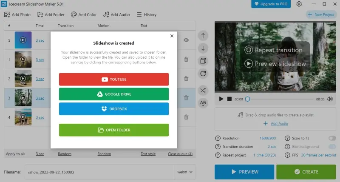Move selected slide up with arrow icon
This screenshot has width=340, height=182.
[203, 36]
